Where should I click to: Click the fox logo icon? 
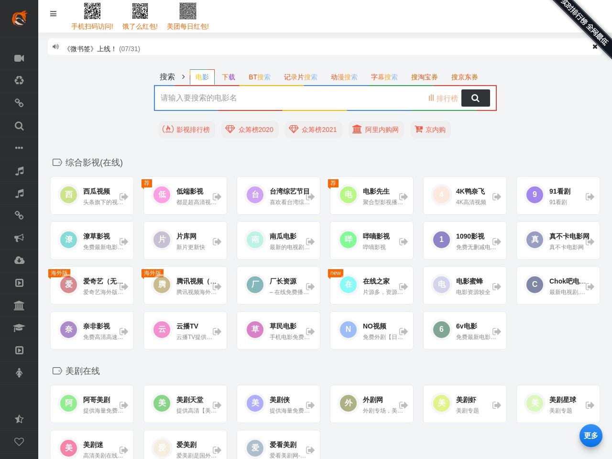[19, 19]
